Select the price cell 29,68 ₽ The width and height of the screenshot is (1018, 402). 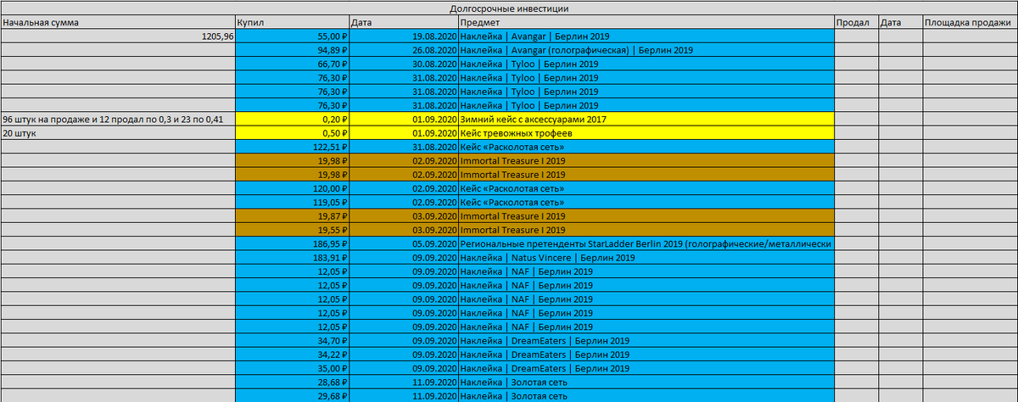coord(292,395)
